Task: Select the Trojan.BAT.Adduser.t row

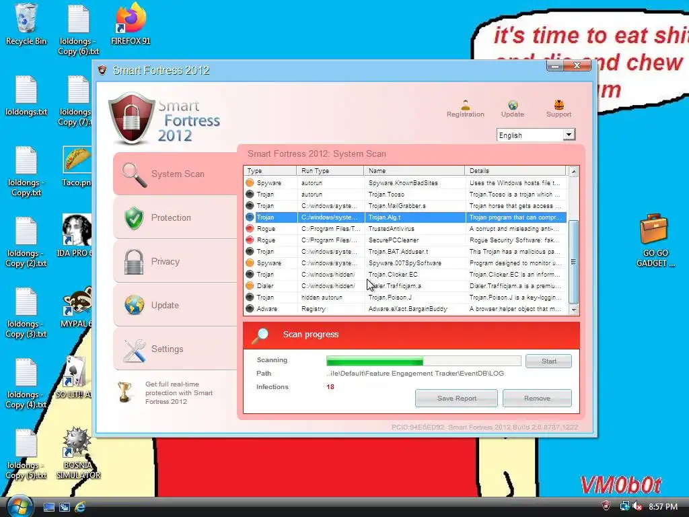Action: 405,252
